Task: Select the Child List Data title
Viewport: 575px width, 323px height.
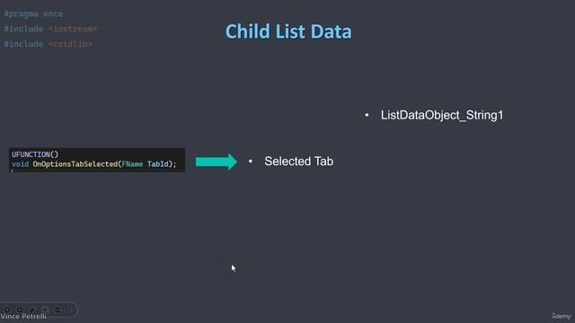Action: click(x=288, y=31)
